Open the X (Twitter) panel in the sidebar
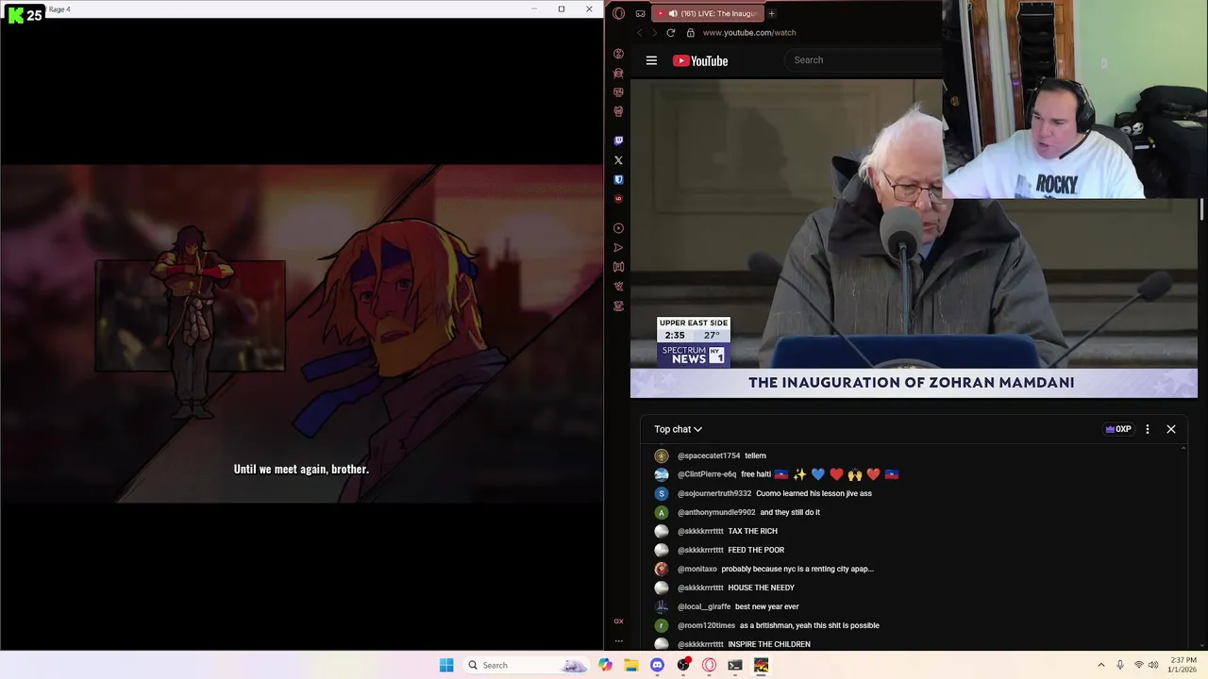The image size is (1208, 679). (618, 160)
